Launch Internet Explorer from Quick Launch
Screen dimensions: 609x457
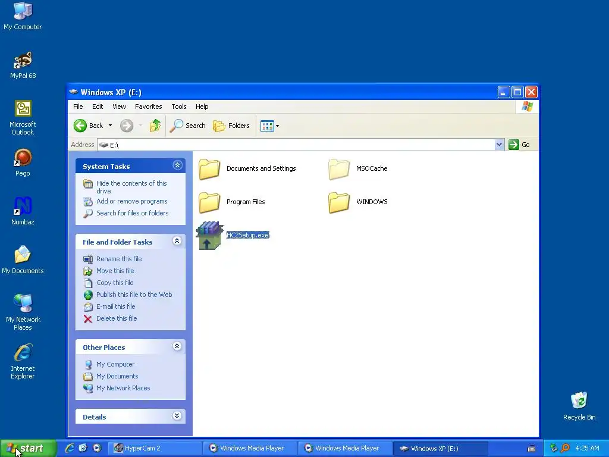click(x=70, y=448)
